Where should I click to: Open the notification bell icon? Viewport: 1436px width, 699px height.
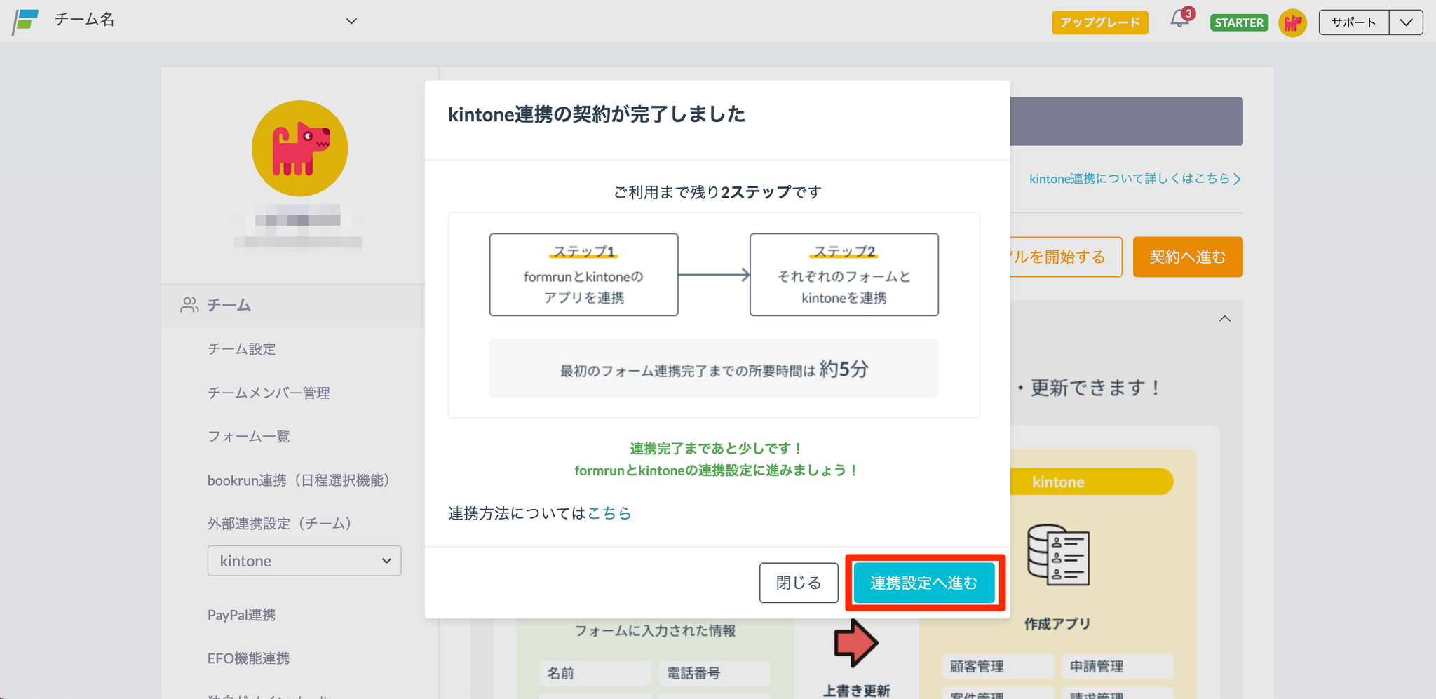(x=1180, y=20)
